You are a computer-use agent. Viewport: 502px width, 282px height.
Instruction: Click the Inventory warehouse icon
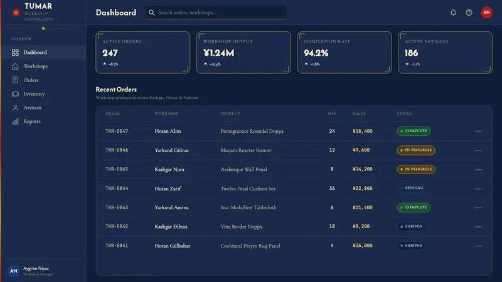(x=15, y=93)
